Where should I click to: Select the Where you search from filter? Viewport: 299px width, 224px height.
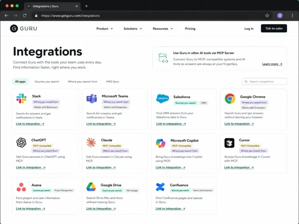click(x=83, y=82)
